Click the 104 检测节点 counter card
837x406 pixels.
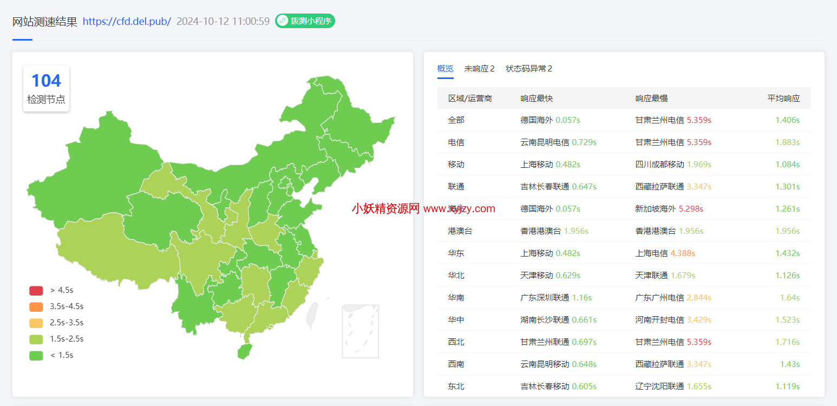[x=46, y=89]
